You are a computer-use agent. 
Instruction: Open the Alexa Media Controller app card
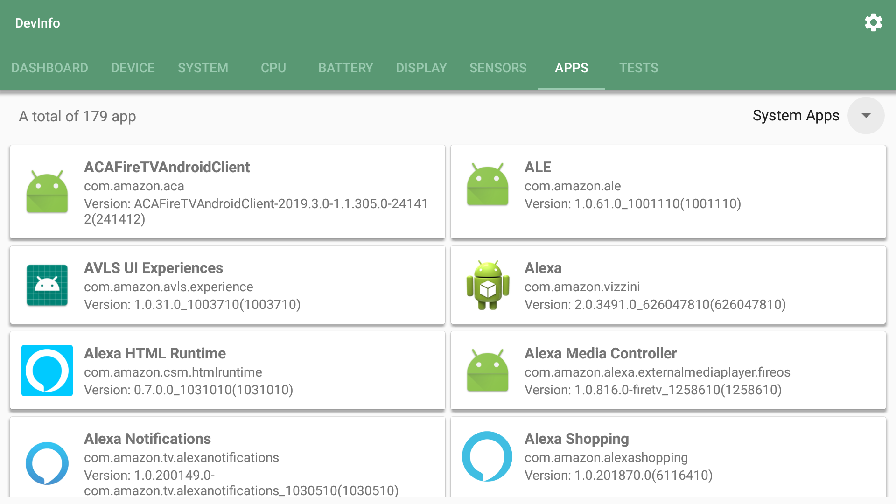click(668, 370)
